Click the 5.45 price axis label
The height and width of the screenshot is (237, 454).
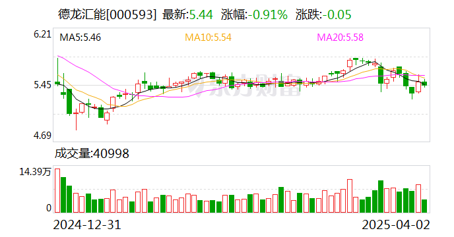click(42, 85)
